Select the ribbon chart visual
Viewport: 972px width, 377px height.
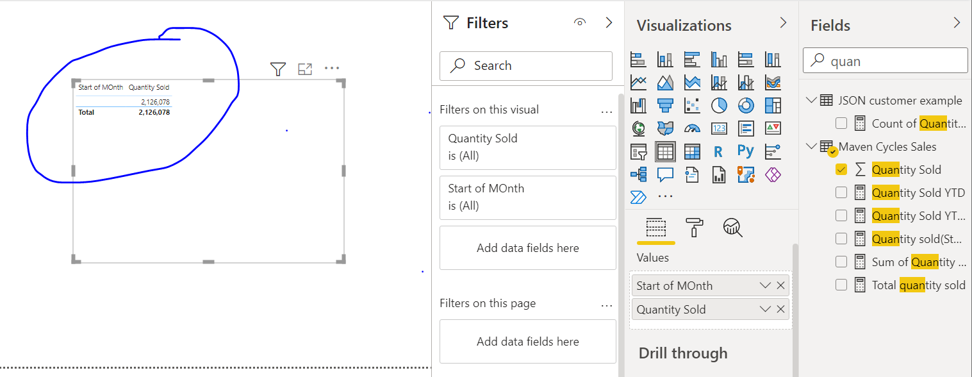(773, 82)
